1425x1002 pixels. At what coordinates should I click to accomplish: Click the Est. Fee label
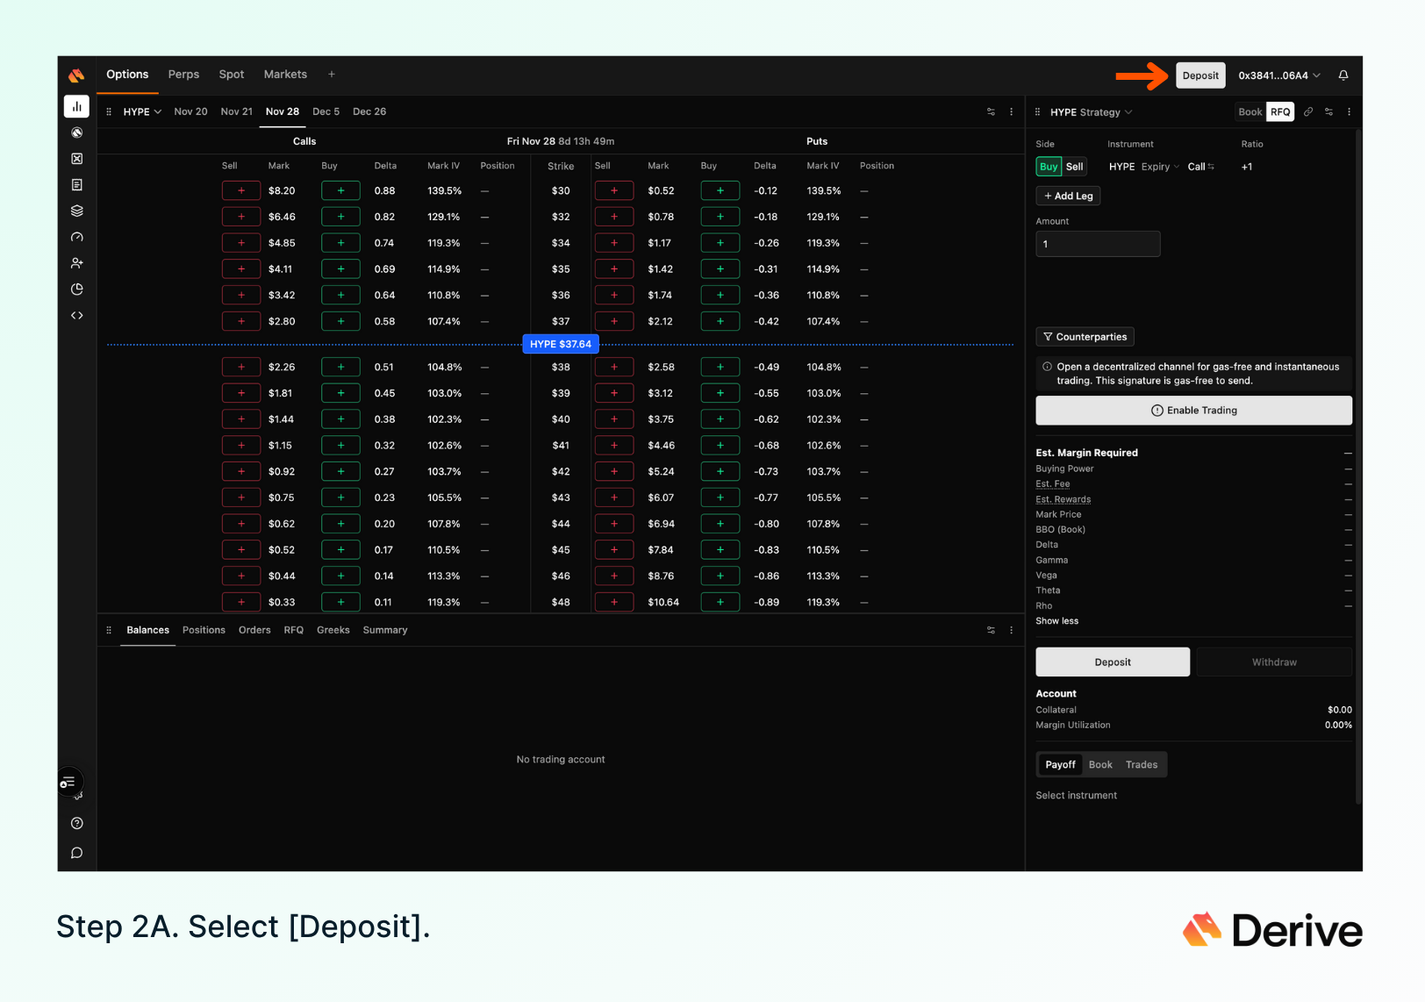coord(1052,484)
